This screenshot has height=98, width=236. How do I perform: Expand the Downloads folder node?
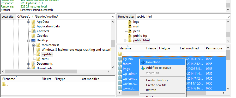[28, 69]
